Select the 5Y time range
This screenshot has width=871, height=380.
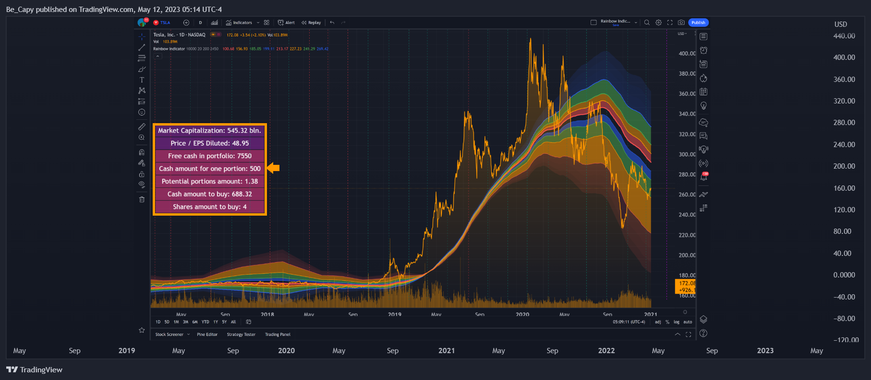pos(224,322)
